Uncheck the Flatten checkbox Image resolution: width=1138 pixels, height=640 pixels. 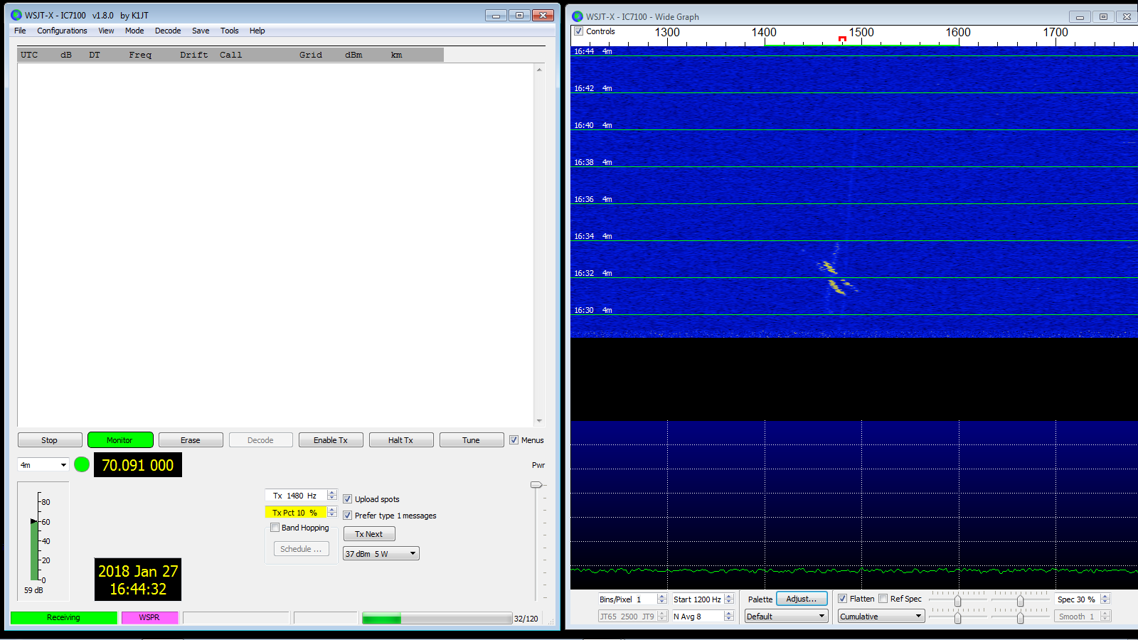coord(843,599)
